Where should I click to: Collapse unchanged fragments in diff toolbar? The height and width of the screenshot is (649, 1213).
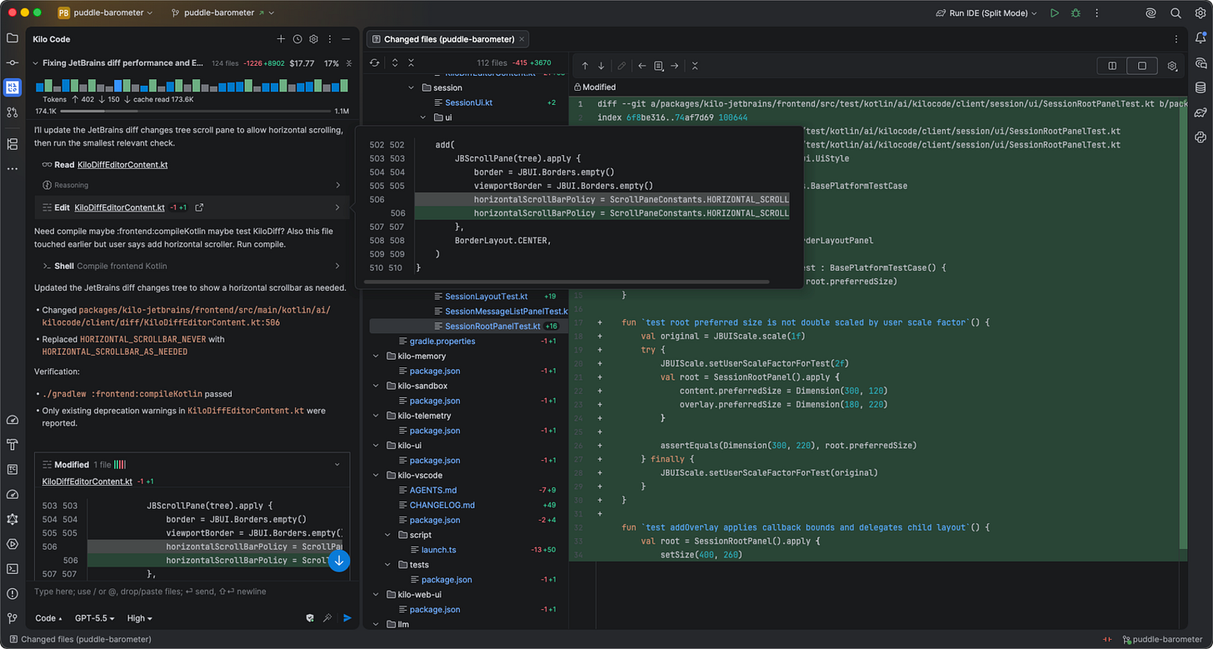pyautogui.click(x=695, y=66)
